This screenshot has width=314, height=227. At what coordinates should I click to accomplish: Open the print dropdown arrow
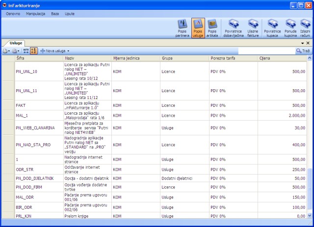coord(9,51)
